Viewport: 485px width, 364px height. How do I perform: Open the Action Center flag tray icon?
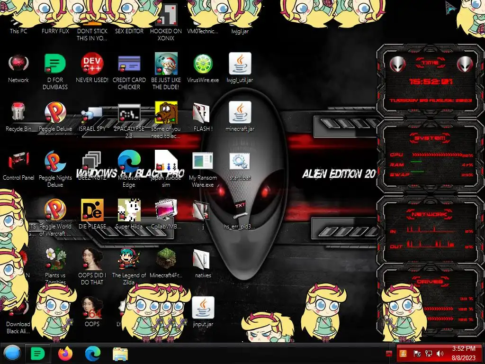click(x=417, y=354)
